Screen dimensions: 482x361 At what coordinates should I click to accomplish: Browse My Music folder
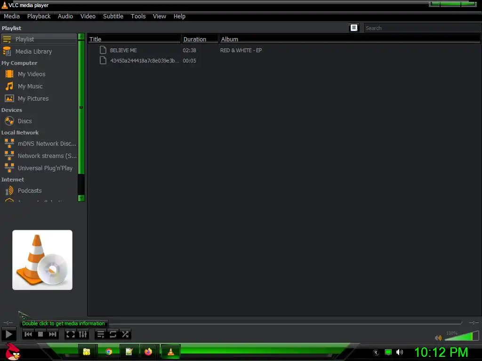pyautogui.click(x=39, y=86)
